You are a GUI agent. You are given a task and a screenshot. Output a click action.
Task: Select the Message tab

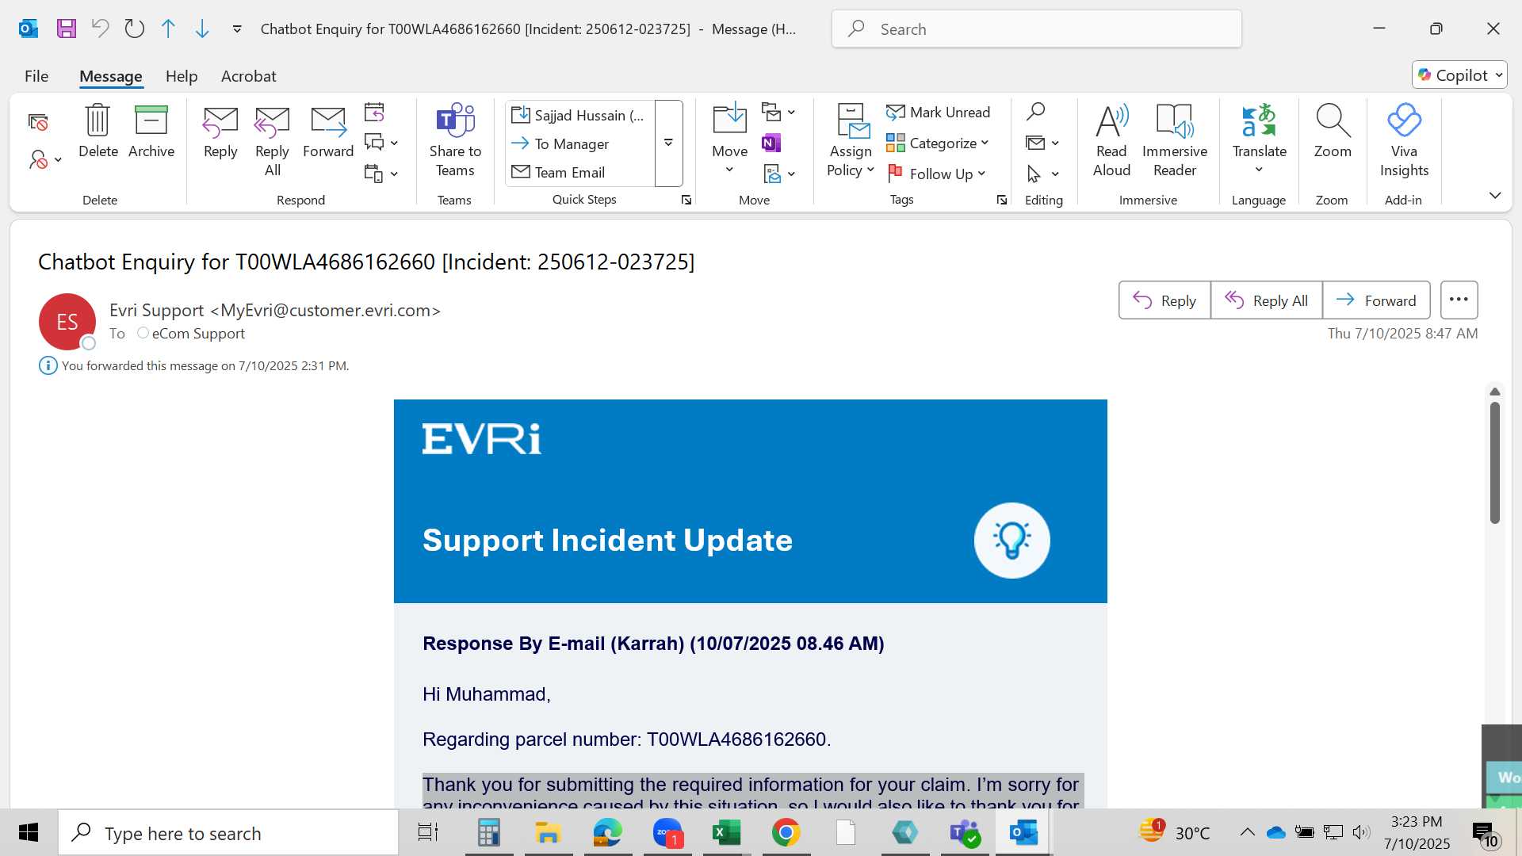(x=111, y=76)
